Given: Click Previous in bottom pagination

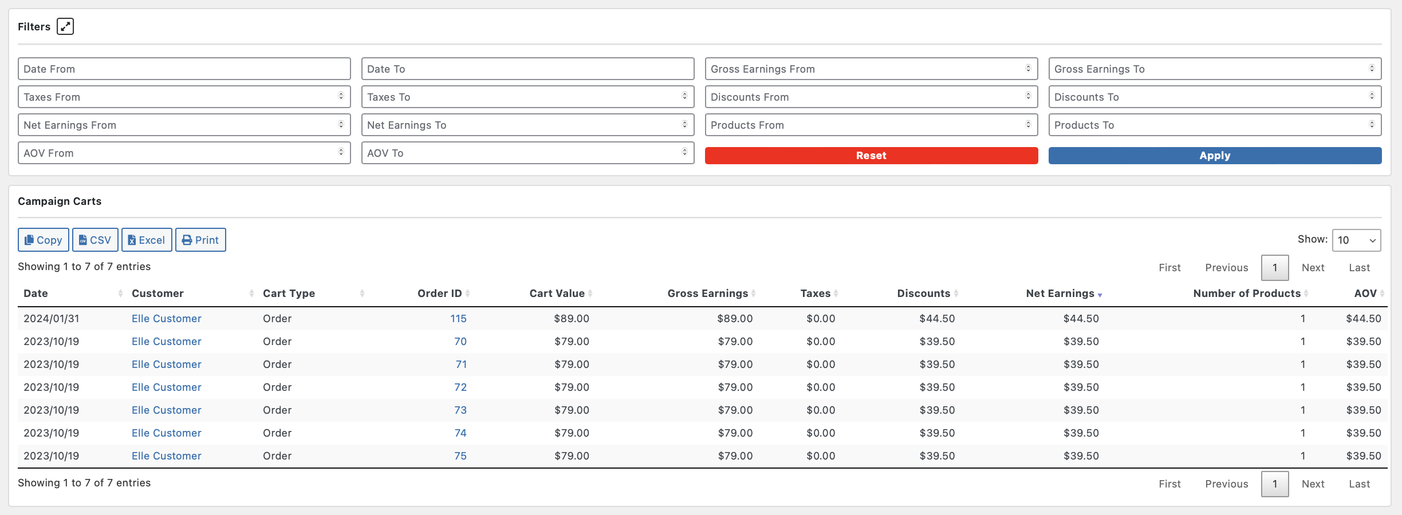Looking at the screenshot, I should point(1226,484).
